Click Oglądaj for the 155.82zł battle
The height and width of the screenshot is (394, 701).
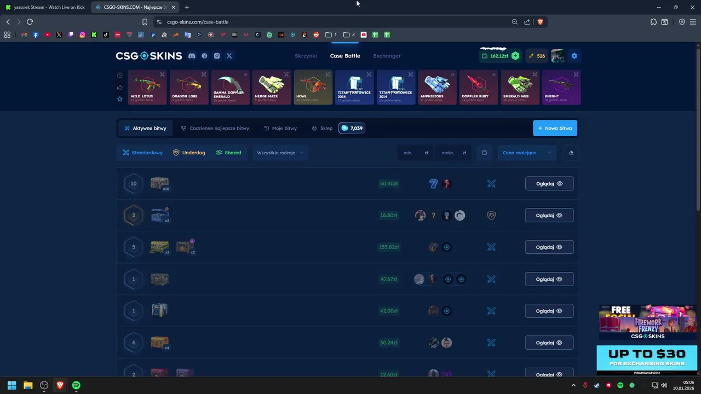pos(549,247)
